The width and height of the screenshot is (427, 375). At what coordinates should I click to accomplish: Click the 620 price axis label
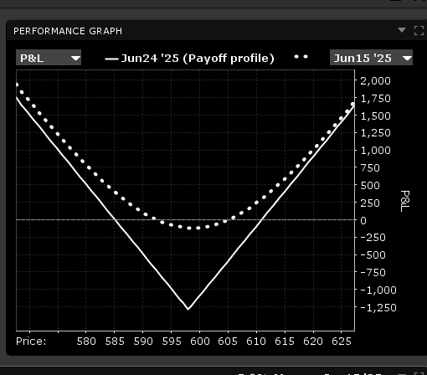point(313,342)
